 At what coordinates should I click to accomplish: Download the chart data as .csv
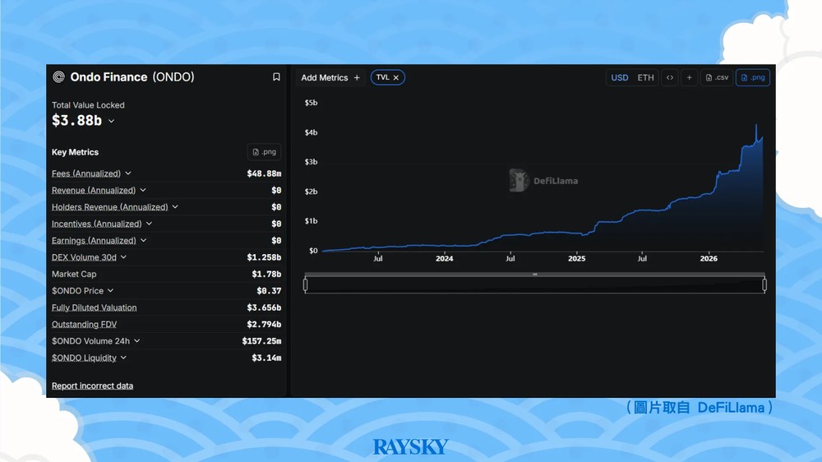(x=717, y=77)
